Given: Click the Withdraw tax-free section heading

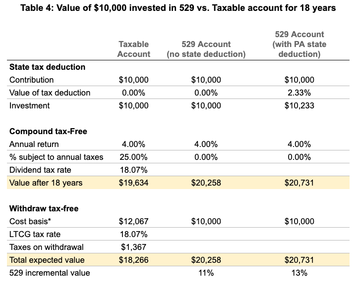Looking at the screenshot, I should click(x=45, y=208).
